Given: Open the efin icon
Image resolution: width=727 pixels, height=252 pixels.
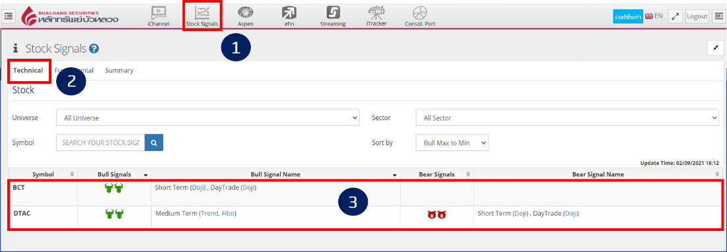Looking at the screenshot, I should point(290,16).
